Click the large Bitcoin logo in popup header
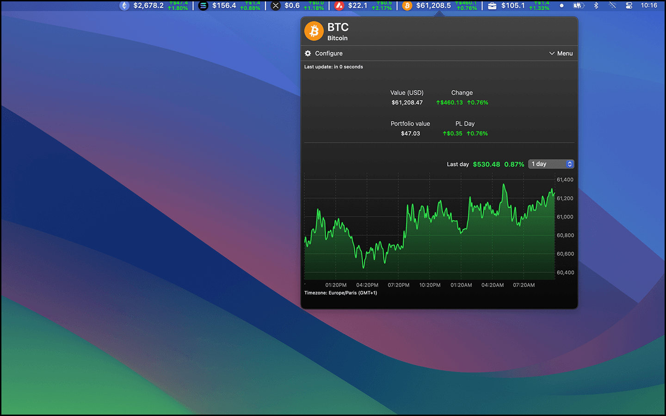Screen dimensions: 666x416 314,31
